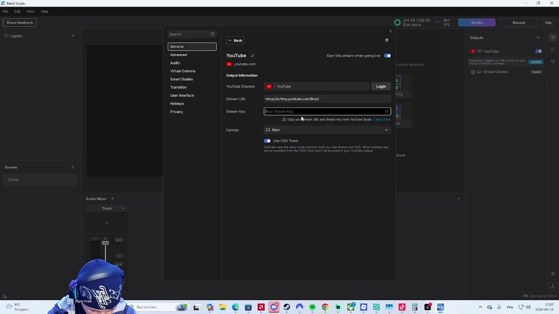Open the View menu
The image size is (559, 314).
coord(31,11)
